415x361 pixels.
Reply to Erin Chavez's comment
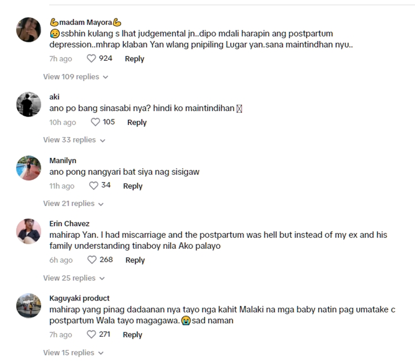point(135,260)
